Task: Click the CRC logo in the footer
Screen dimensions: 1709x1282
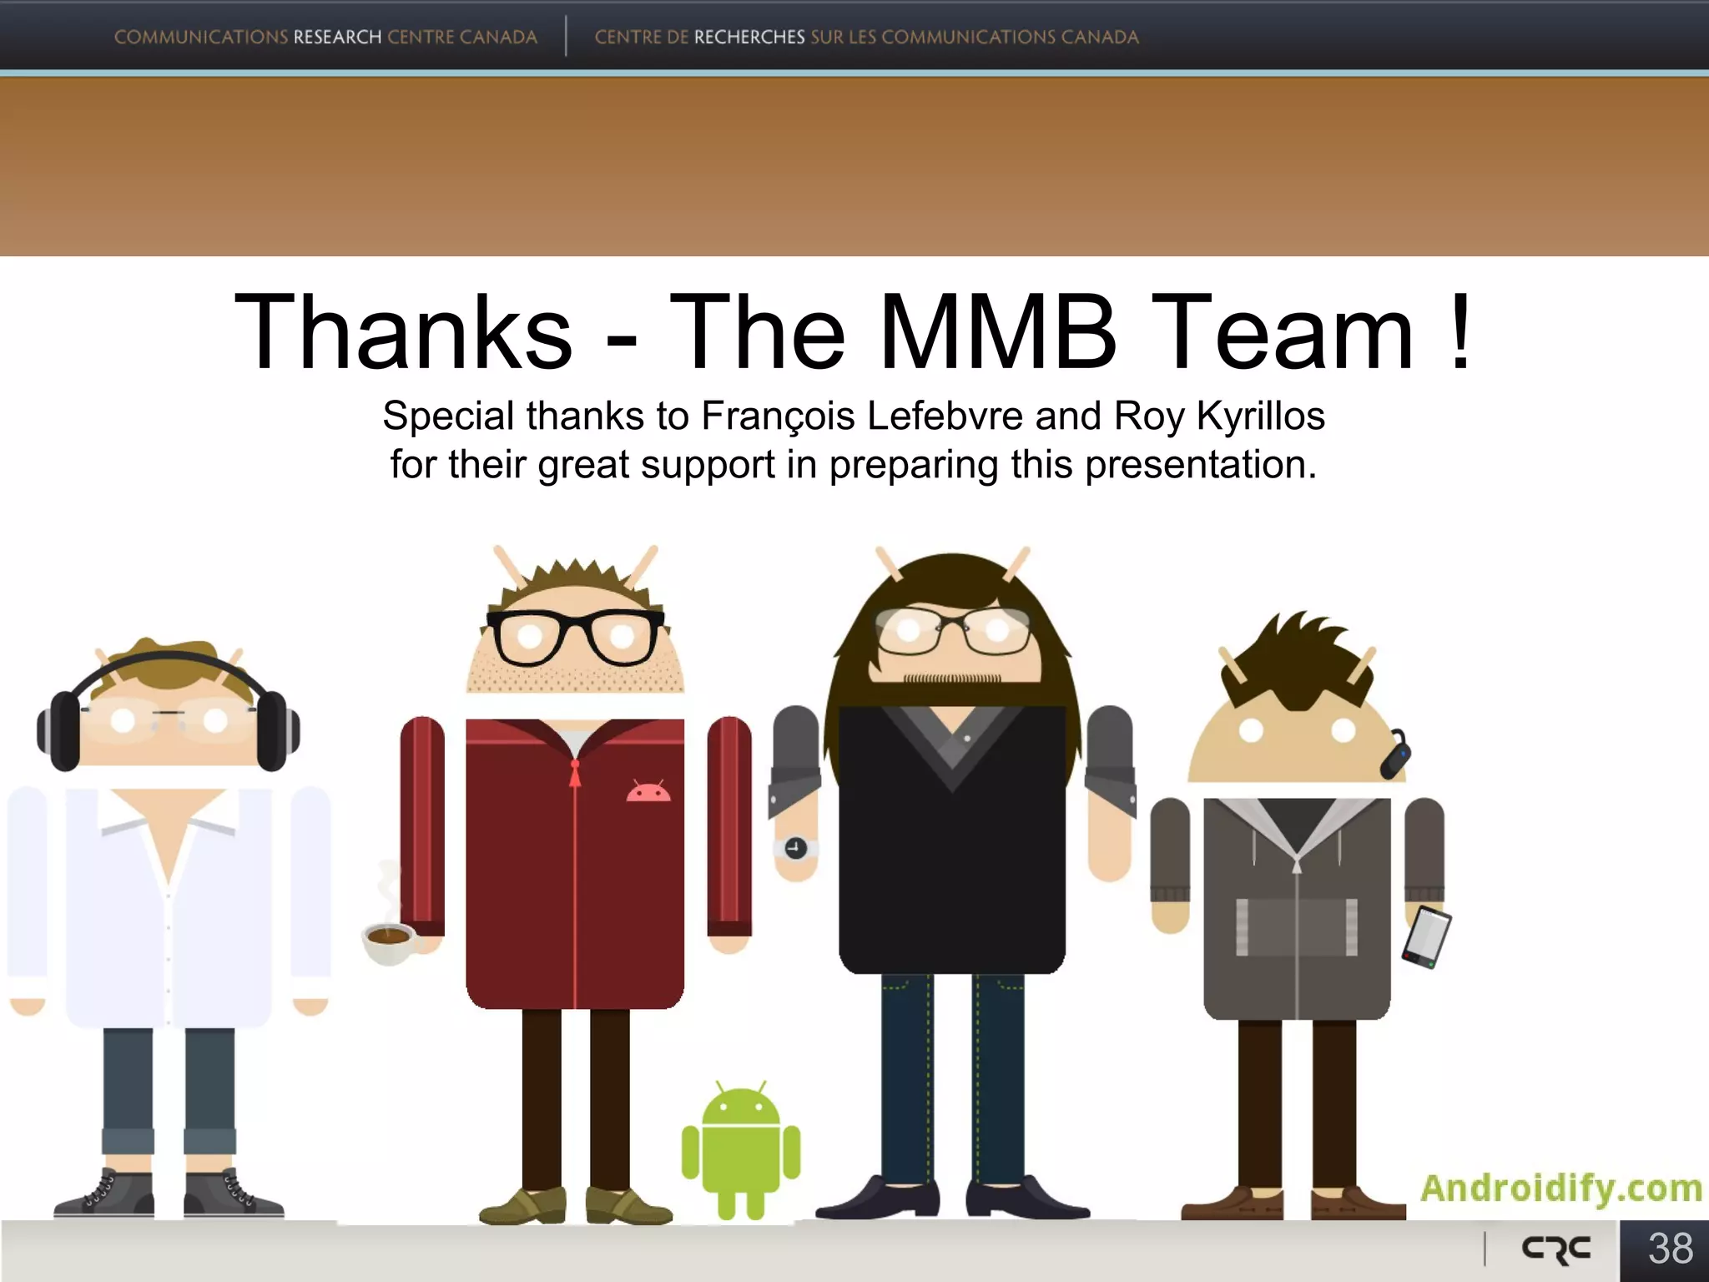Action: tap(1556, 1249)
